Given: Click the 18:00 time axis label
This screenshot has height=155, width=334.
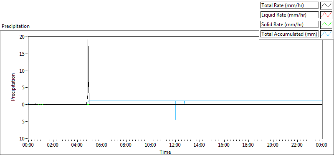Looking at the screenshot, I should pyautogui.click(x=248, y=145).
